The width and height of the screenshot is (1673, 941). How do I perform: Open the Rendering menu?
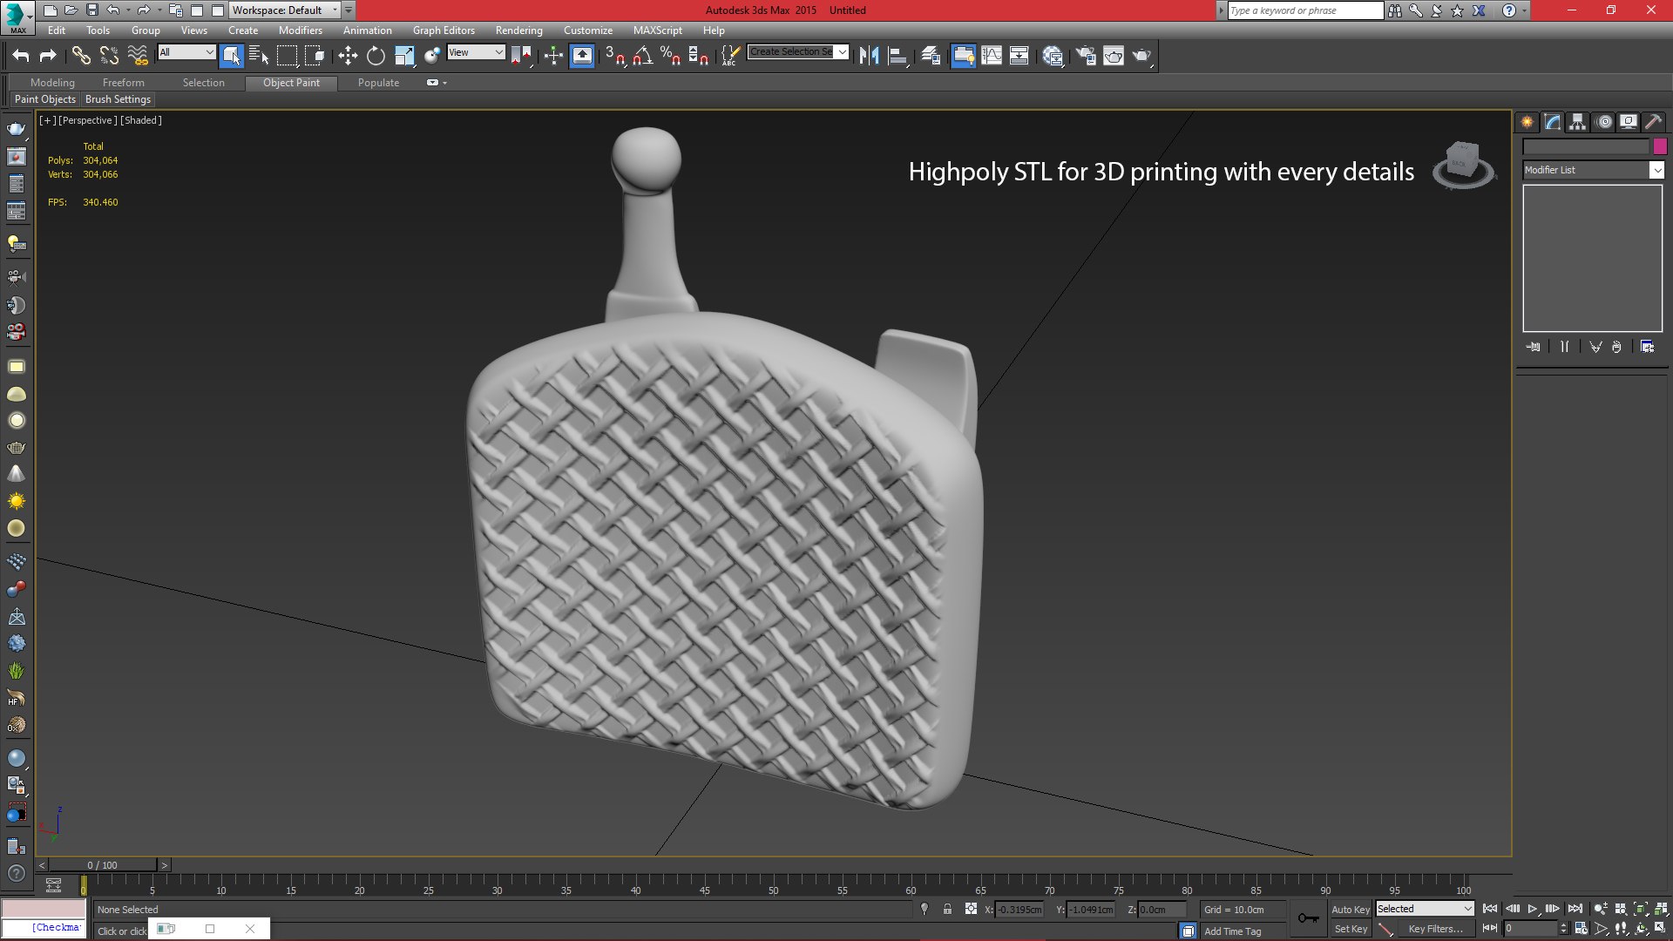tap(518, 30)
